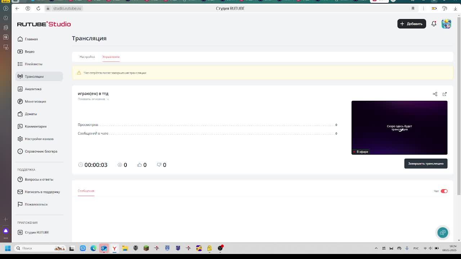Click the microphone tray icon
The width and height of the screenshot is (461, 259).
[407, 248]
